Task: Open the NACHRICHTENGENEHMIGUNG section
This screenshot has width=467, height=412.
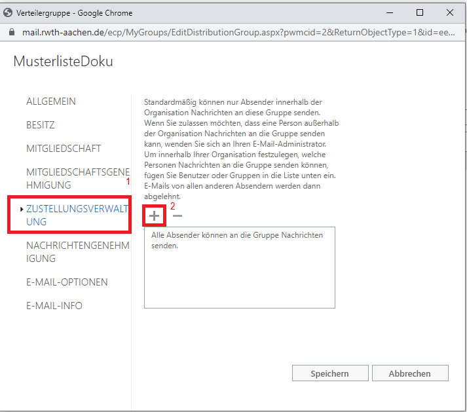Action: click(x=77, y=252)
